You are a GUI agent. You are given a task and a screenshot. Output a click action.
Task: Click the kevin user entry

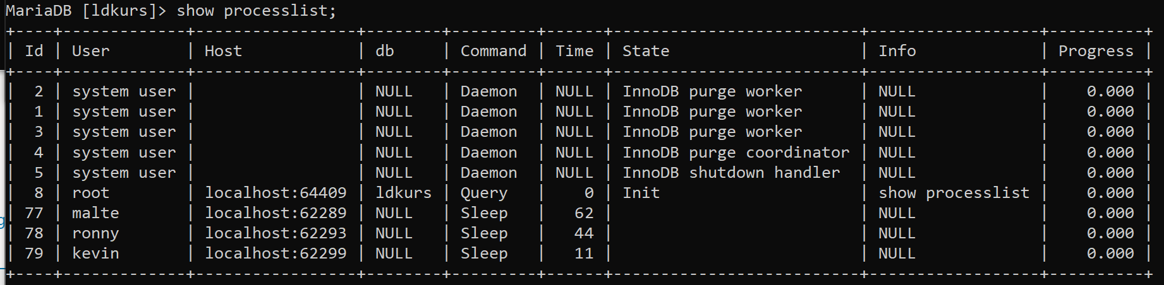click(95, 253)
